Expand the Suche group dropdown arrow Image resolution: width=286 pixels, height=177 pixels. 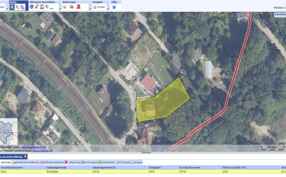[7, 9]
